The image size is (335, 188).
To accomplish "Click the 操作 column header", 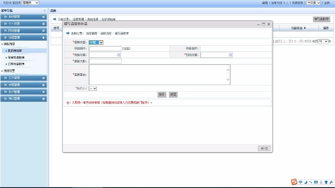I will coord(326,28).
